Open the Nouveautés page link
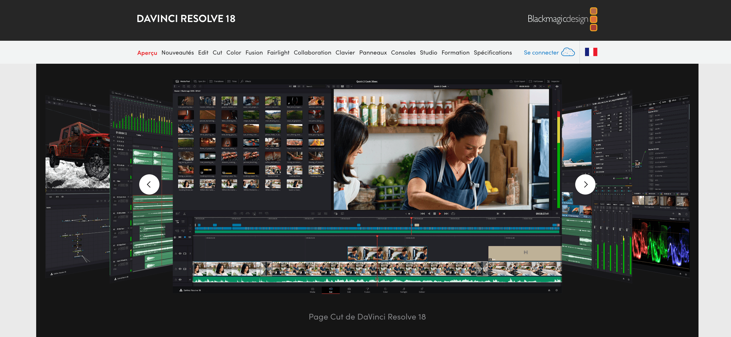This screenshot has width=731, height=337. tap(178, 52)
